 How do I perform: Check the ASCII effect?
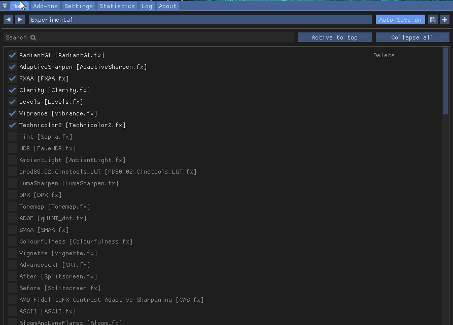tap(12, 311)
